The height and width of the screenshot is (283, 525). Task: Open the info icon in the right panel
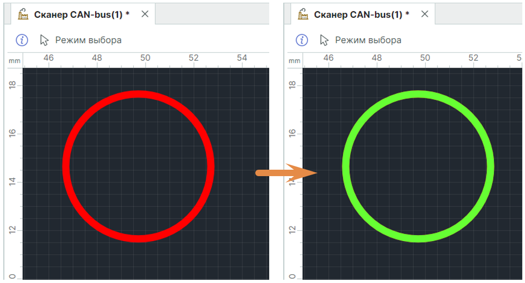[x=302, y=40]
